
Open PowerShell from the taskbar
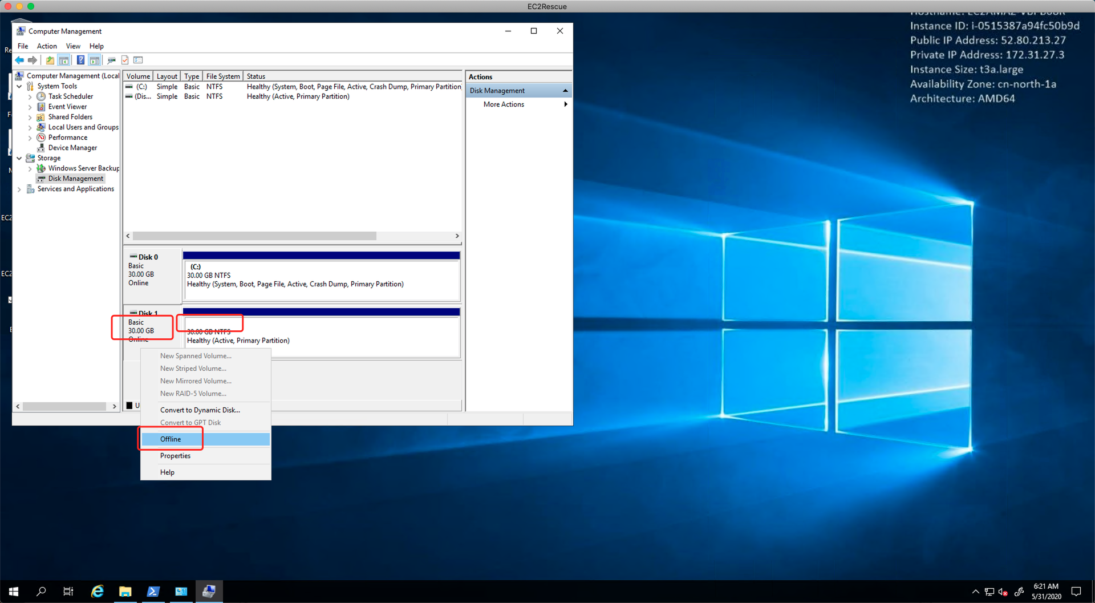tap(153, 592)
